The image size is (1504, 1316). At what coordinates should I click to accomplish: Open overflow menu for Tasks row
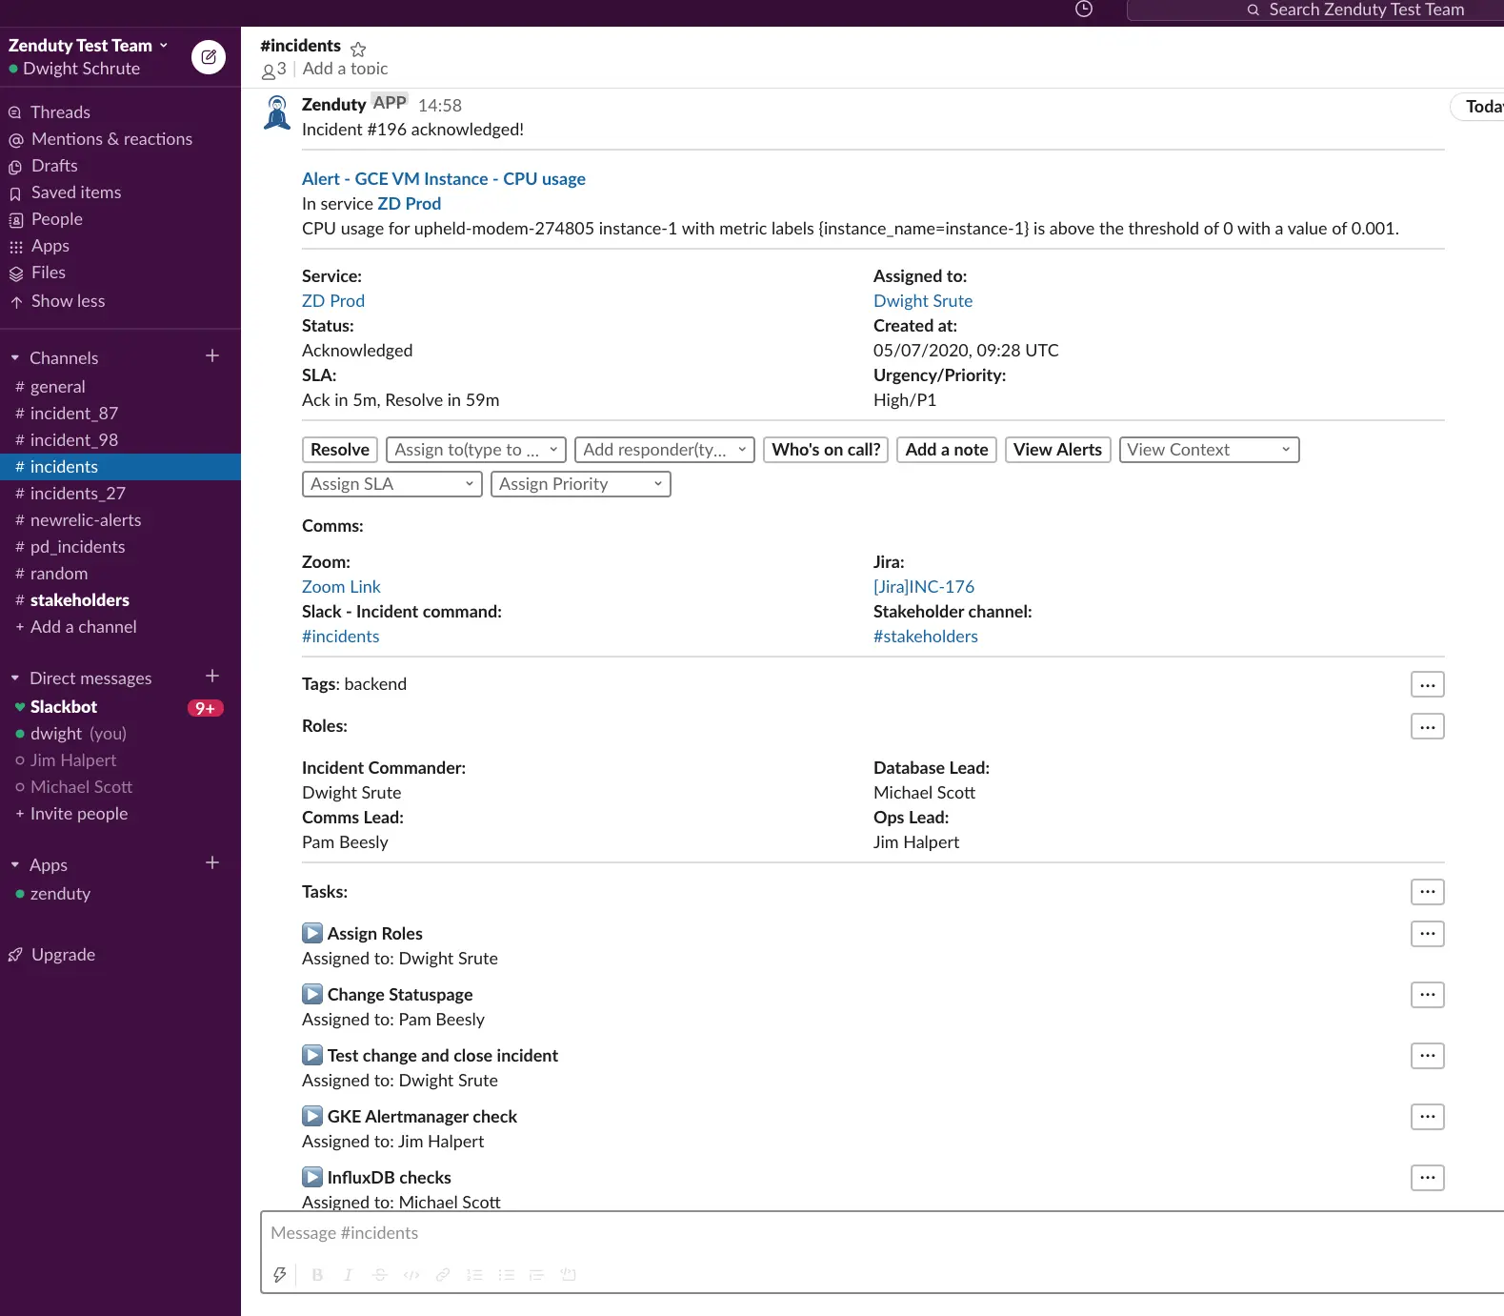pos(1427,892)
